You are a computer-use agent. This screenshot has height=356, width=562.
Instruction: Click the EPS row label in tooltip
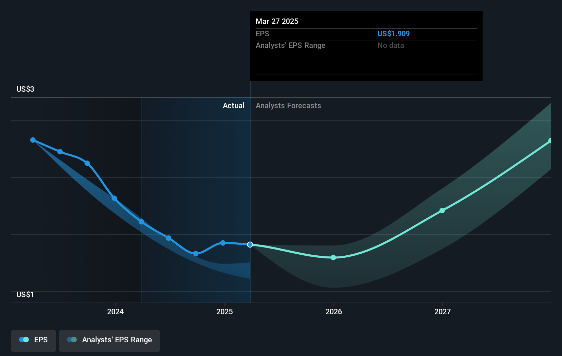tap(263, 34)
